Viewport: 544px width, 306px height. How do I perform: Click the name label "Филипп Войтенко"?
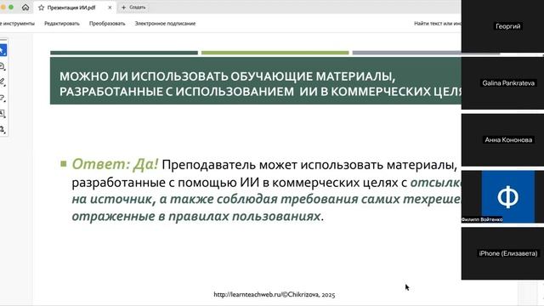point(482,219)
